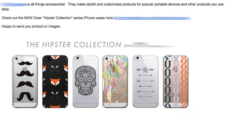This screenshot has height=118, width=225.
Task: Click the mustache phone case image
Action: [25, 81]
